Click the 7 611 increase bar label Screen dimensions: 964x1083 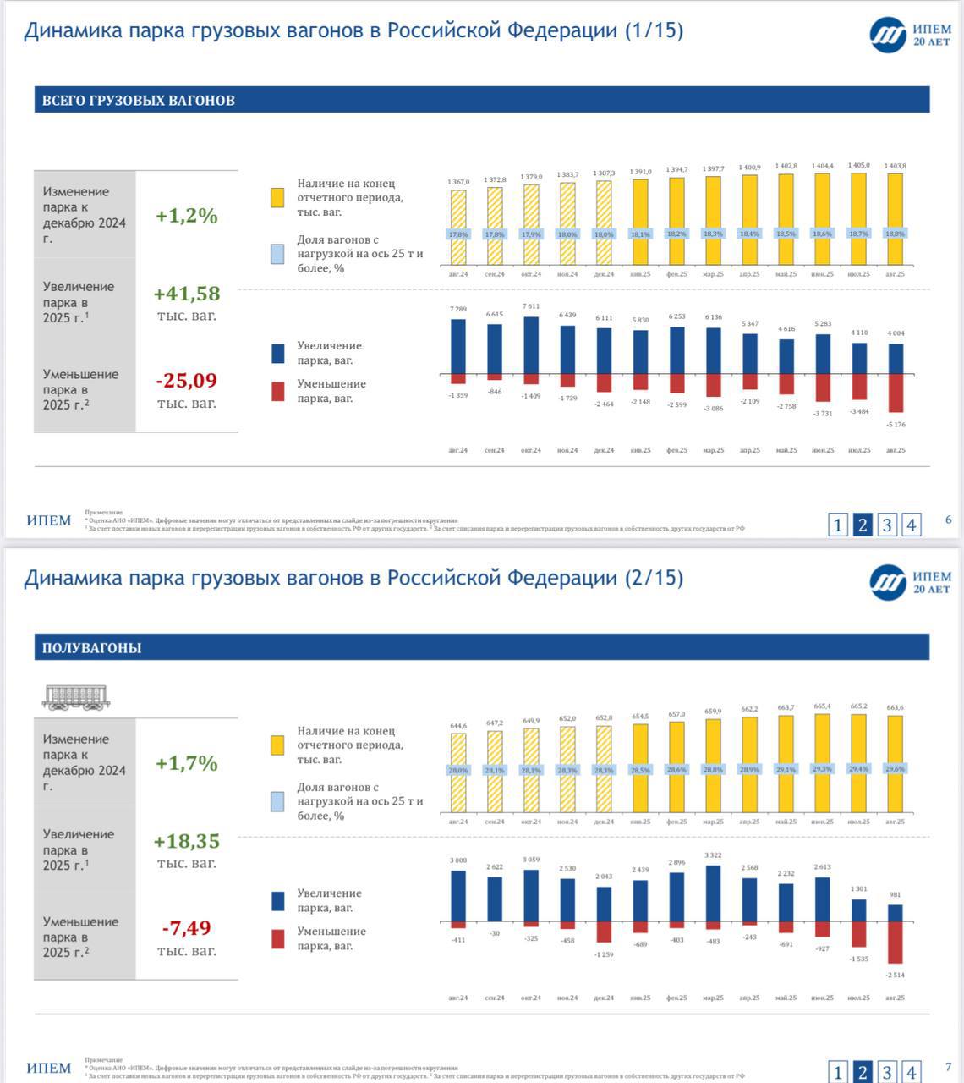pos(531,306)
